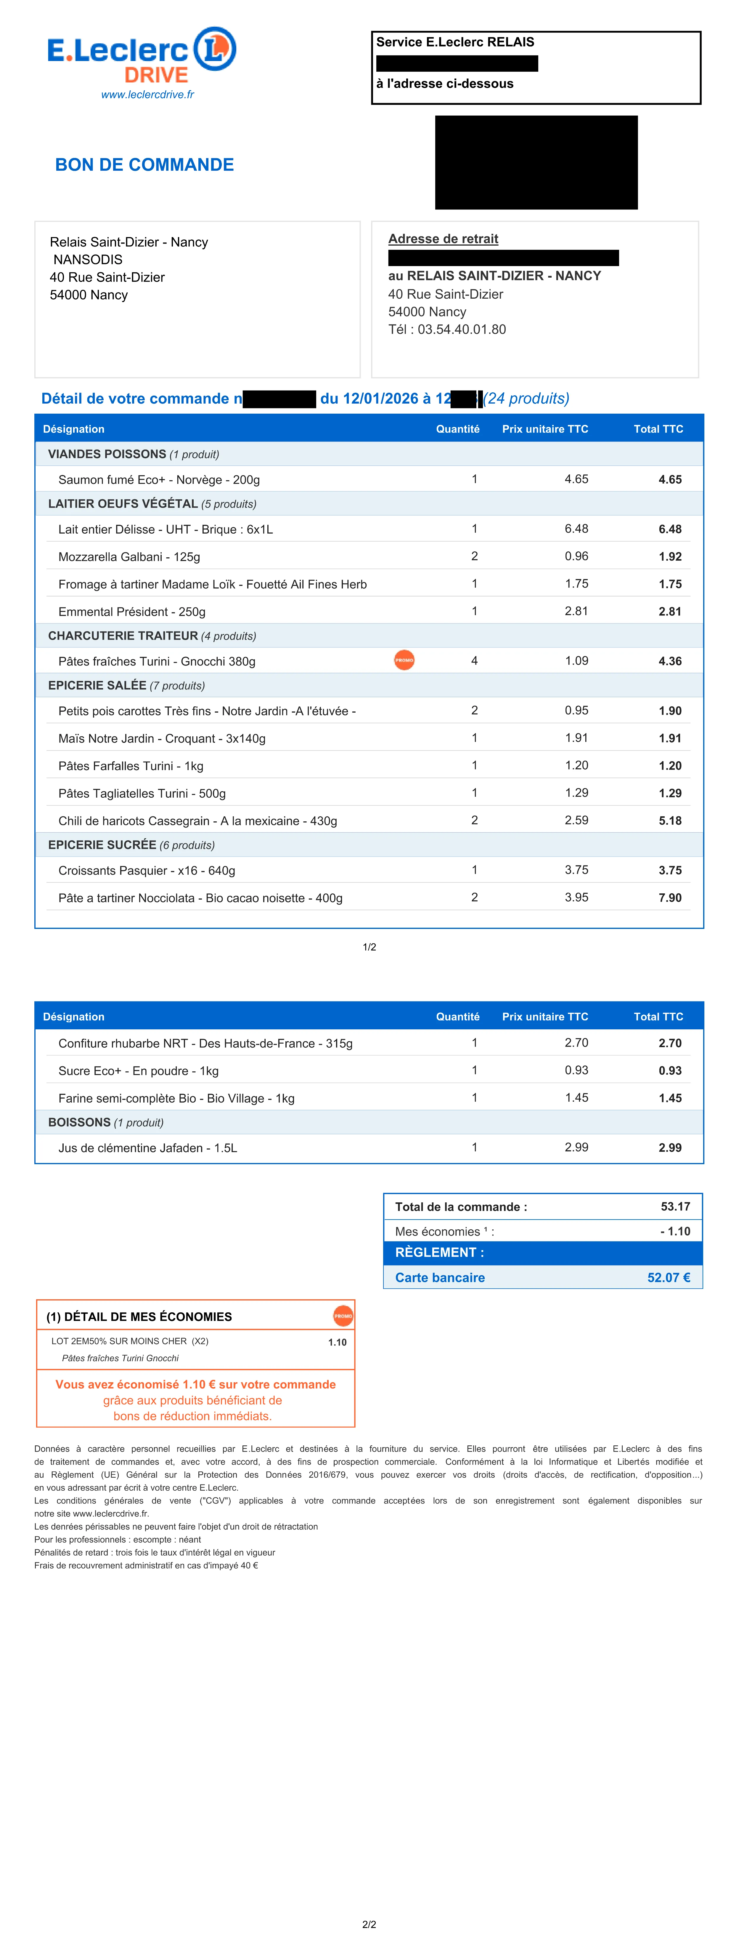Click the Total de la commande amount

pos(675,1207)
